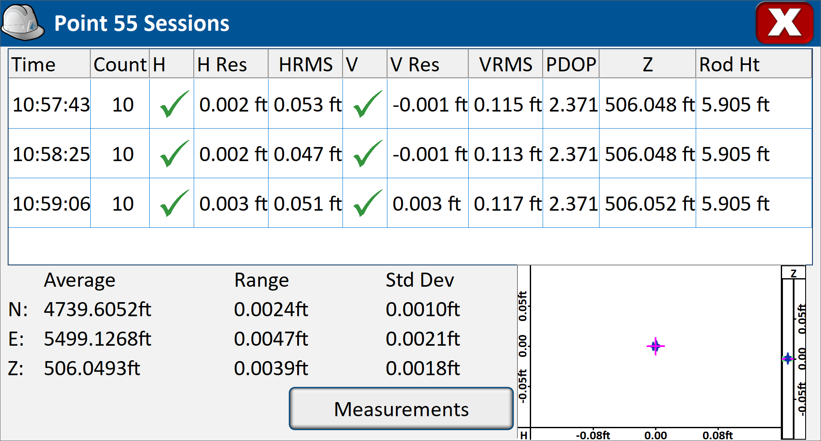Toggle H checkmark for 10:58:25 session
This screenshot has width=821, height=441.
point(174,153)
